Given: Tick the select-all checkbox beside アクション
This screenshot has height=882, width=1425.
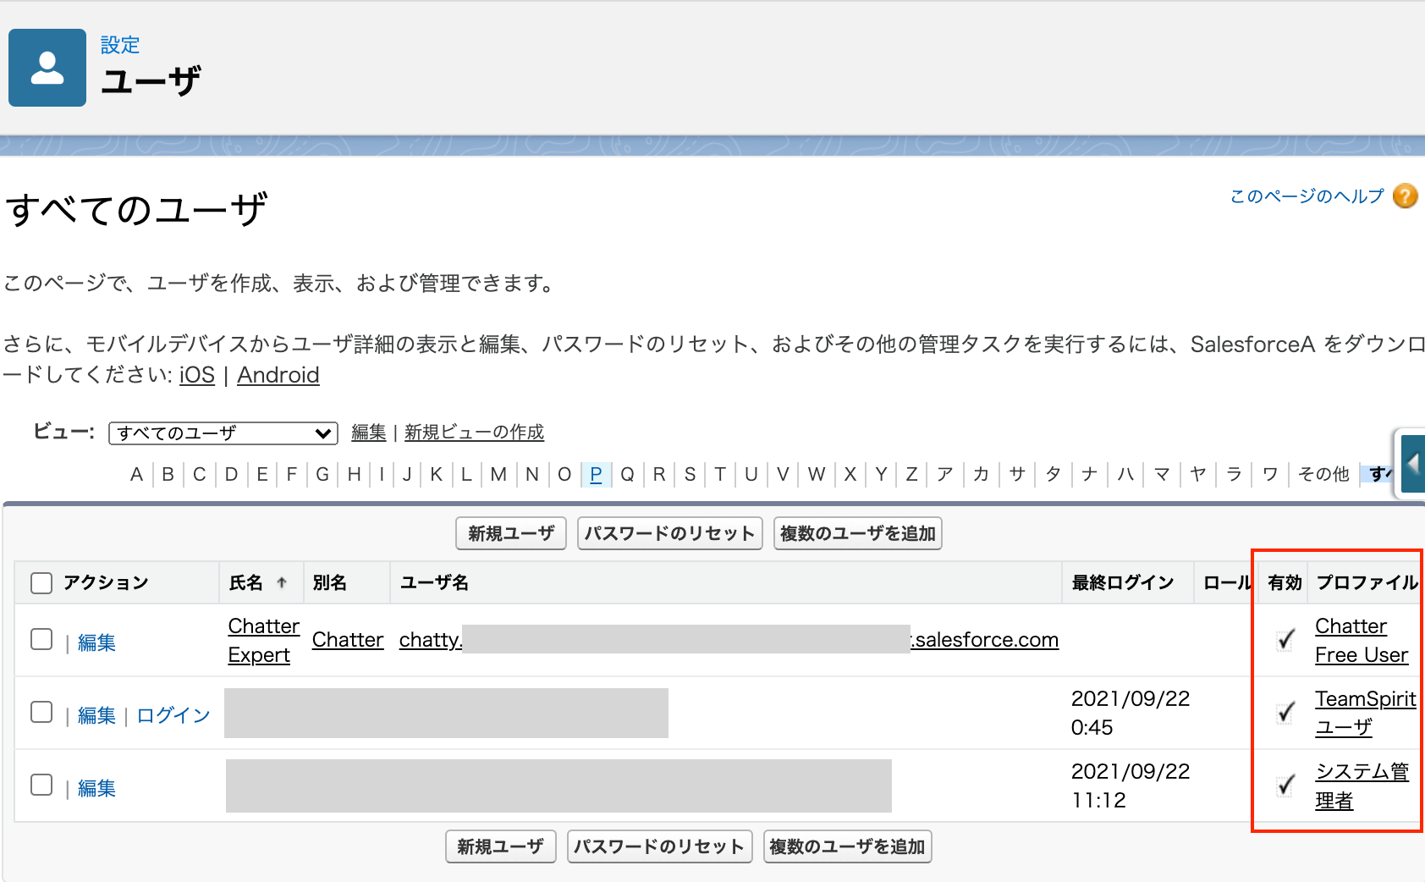Looking at the screenshot, I should pos(41,582).
